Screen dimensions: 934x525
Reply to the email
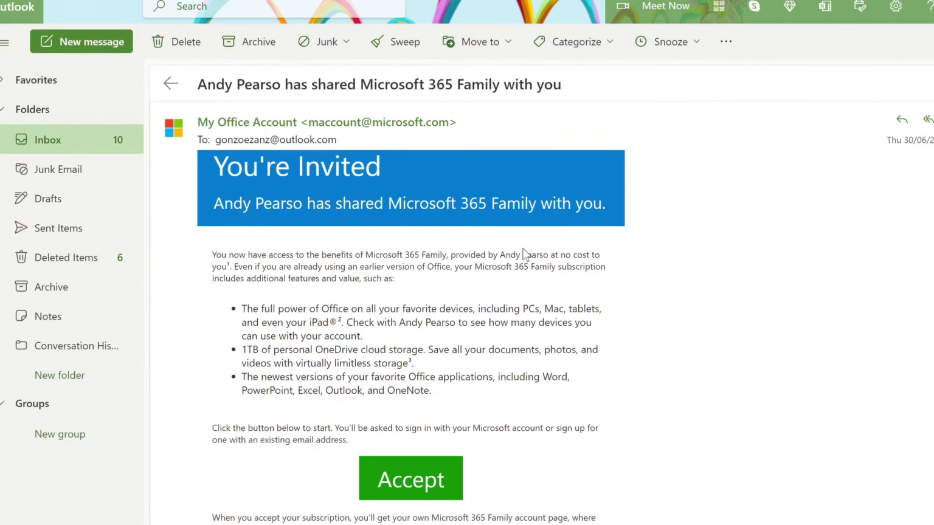[902, 119]
